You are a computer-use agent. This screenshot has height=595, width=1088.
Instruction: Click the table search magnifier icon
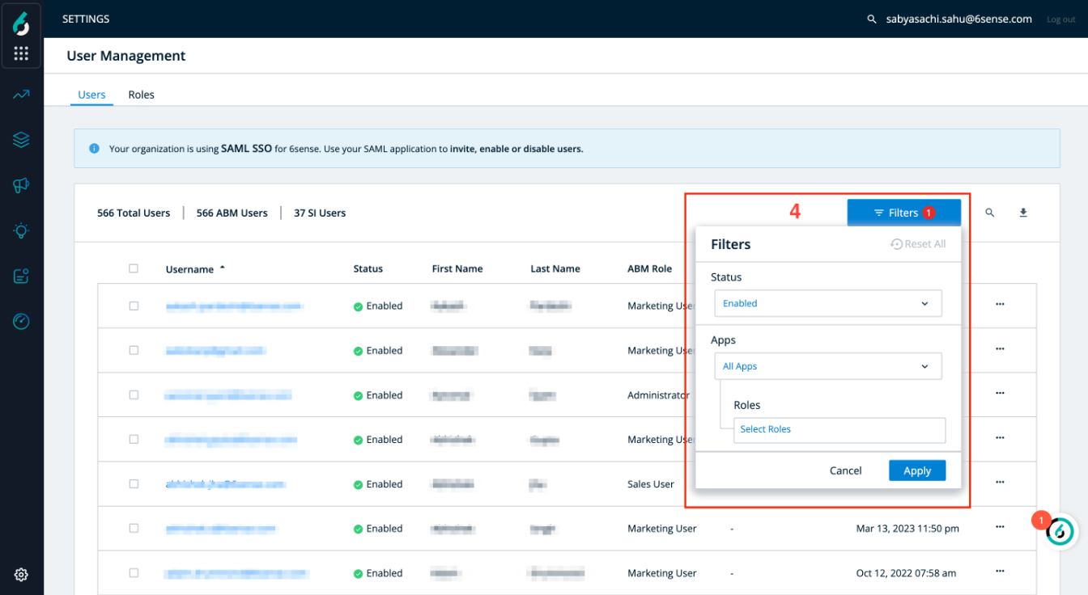click(989, 213)
